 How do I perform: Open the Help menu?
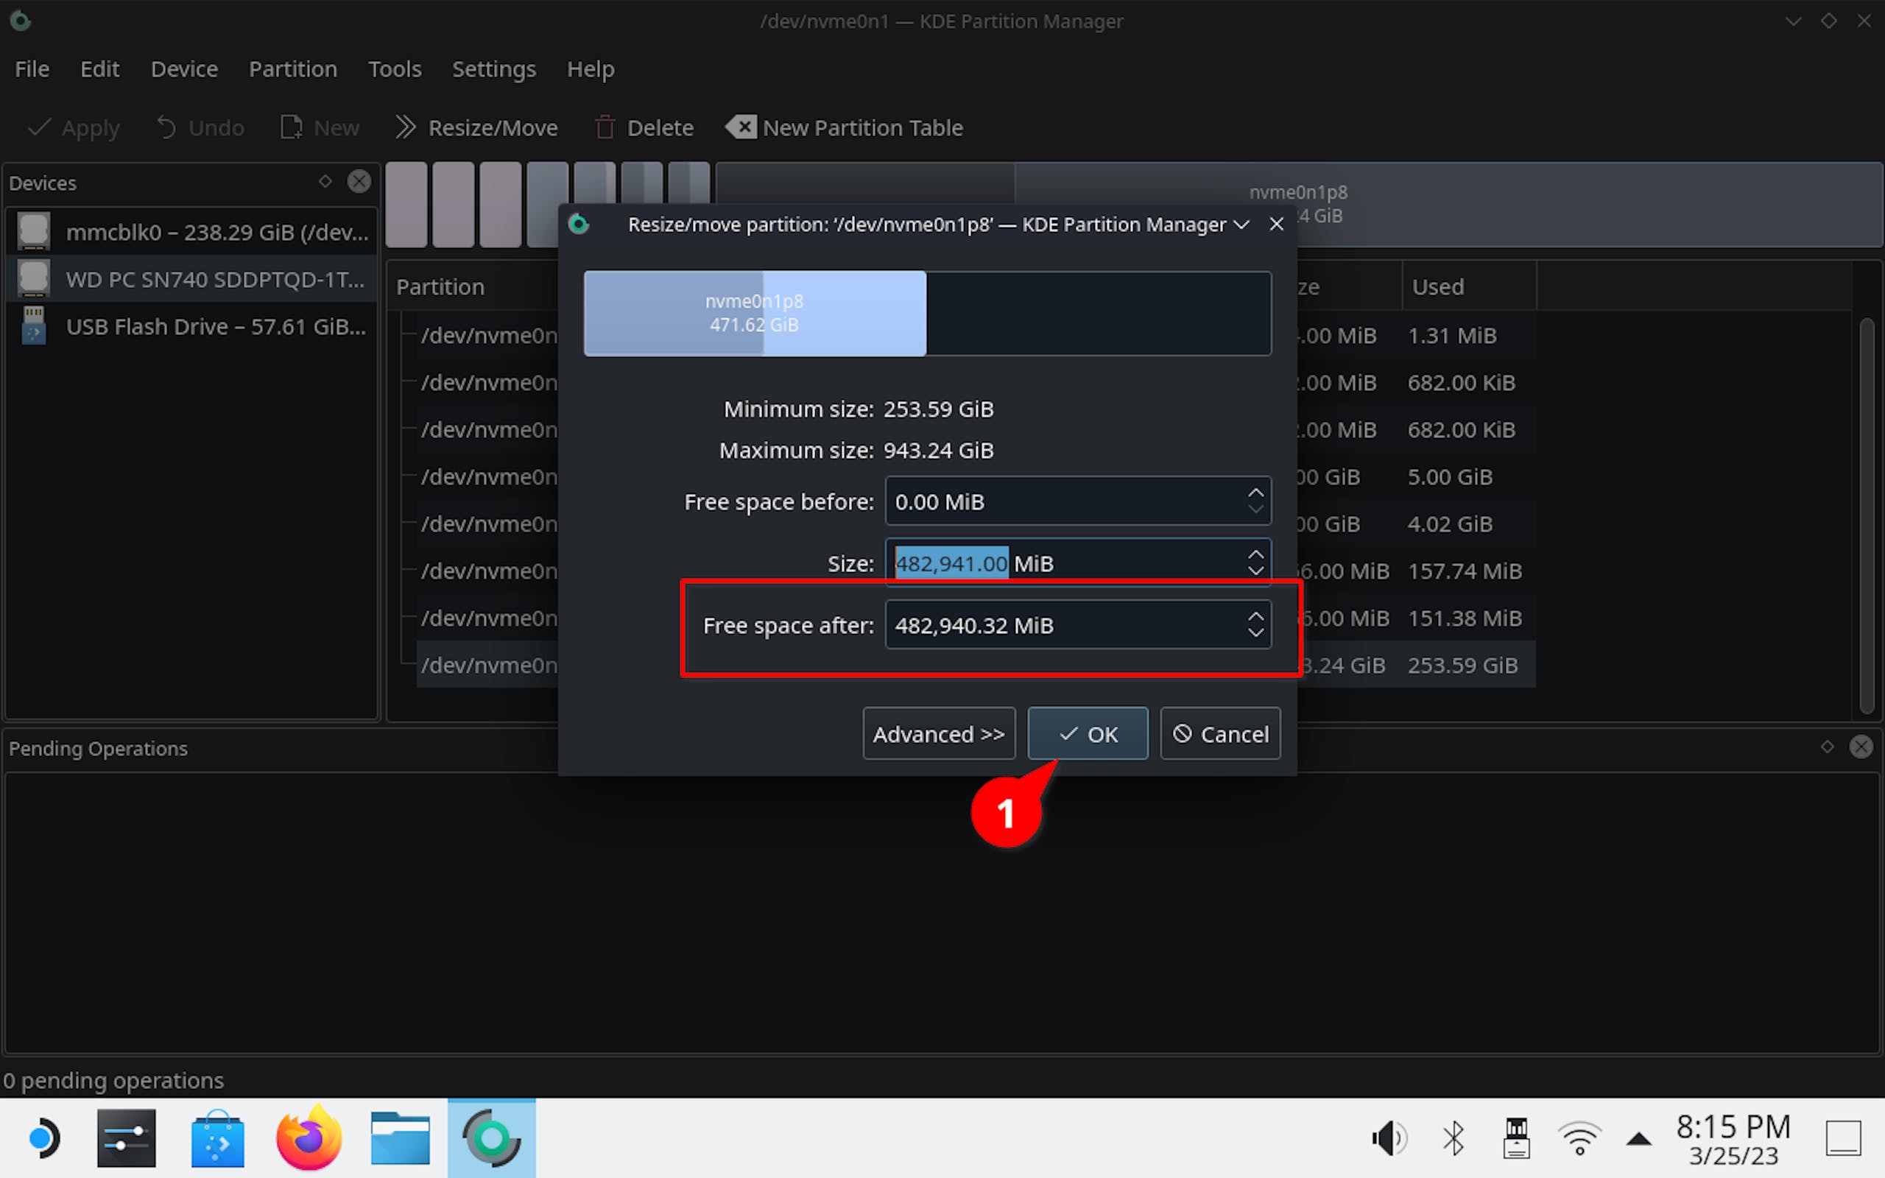click(x=591, y=68)
